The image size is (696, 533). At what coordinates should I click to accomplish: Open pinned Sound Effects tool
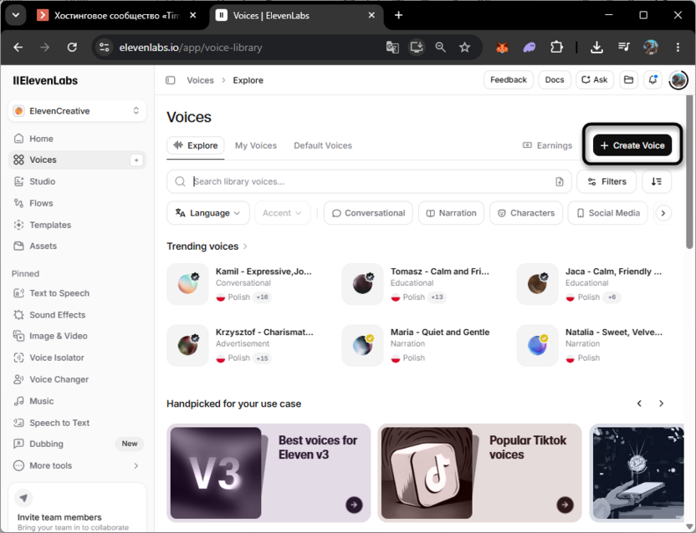coord(77,315)
